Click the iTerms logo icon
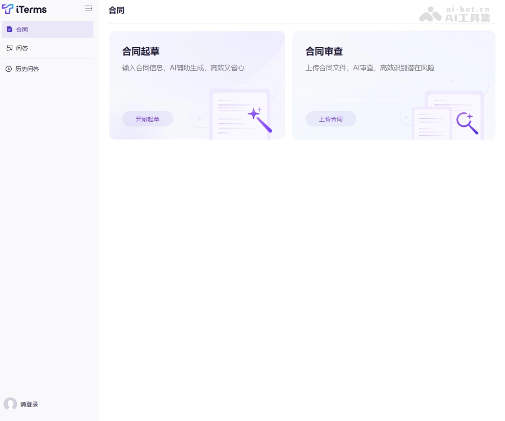This screenshot has width=505, height=421. 8,9
